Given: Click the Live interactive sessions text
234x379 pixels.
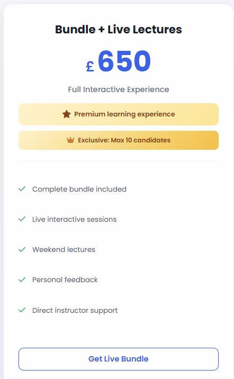Looking at the screenshot, I should 75,219.
